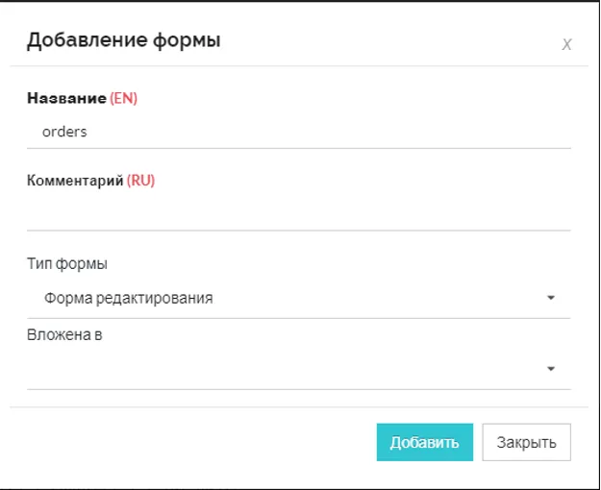Image resolution: width=601 pixels, height=490 pixels.
Task: Expand the Вложена в dropdown arrow
Action: click(551, 369)
